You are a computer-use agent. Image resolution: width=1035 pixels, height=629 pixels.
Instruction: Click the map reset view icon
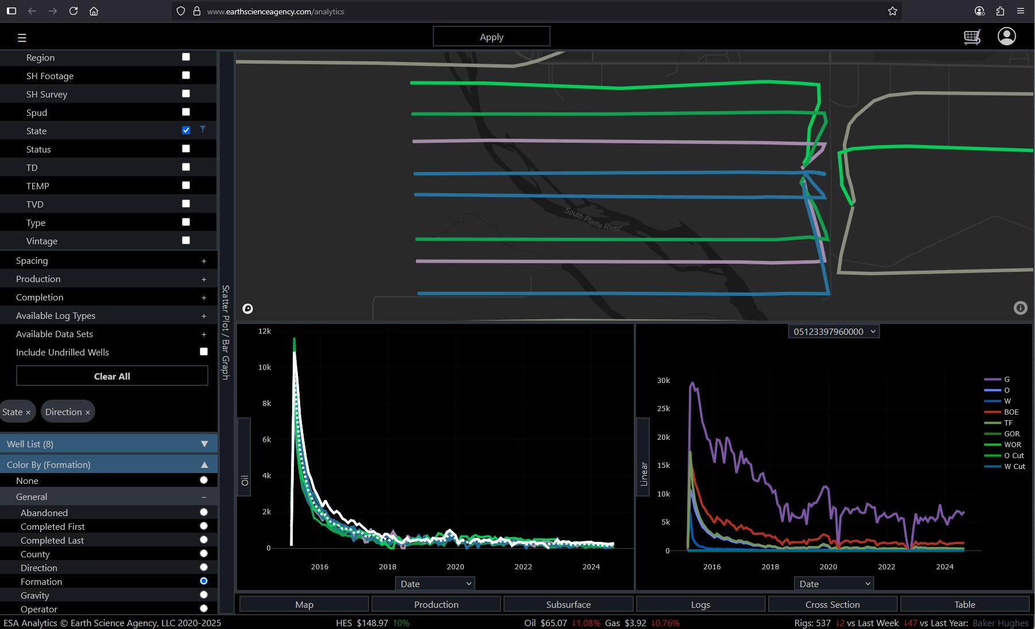(247, 308)
